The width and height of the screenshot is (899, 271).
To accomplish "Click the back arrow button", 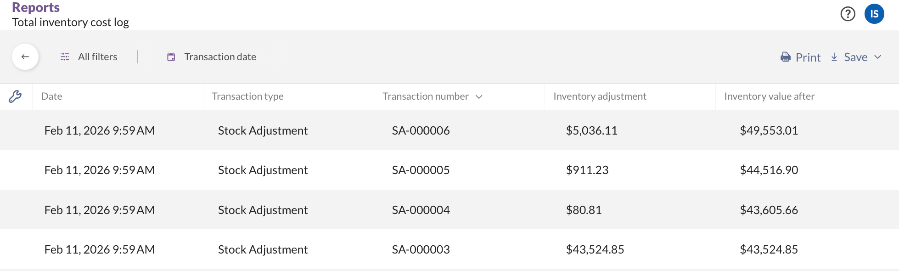I will click(25, 57).
